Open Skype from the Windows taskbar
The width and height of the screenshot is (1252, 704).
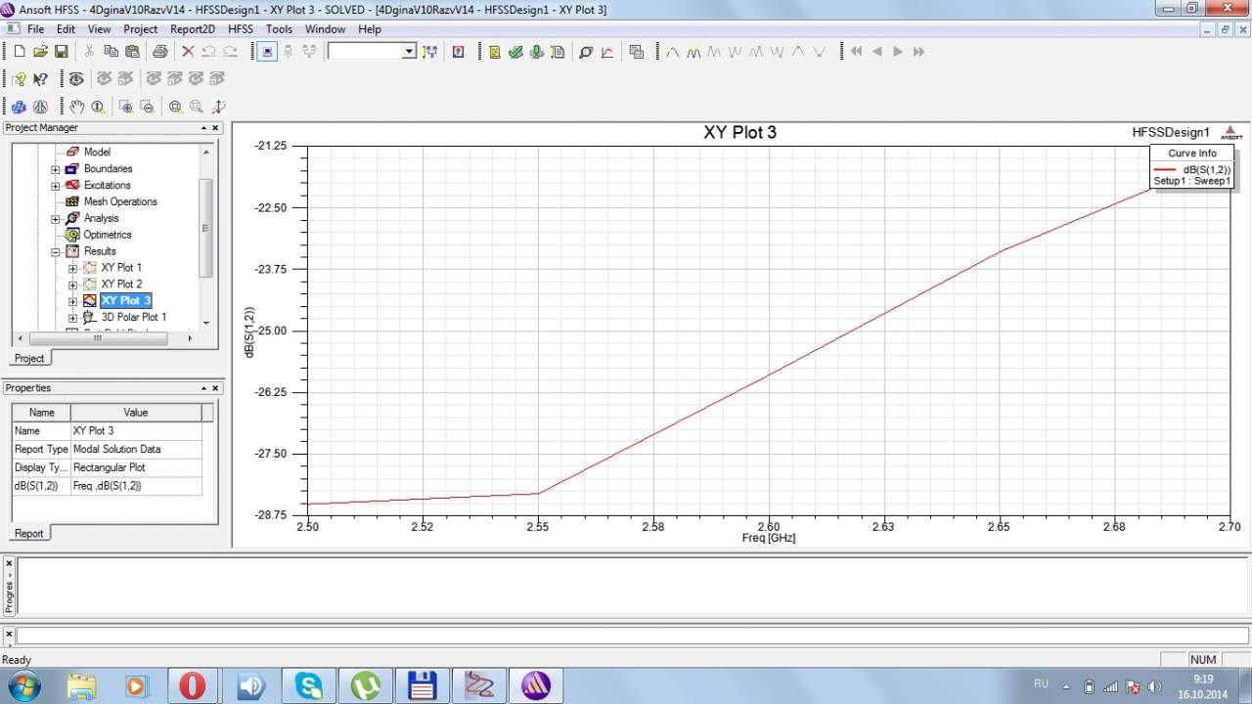[309, 685]
